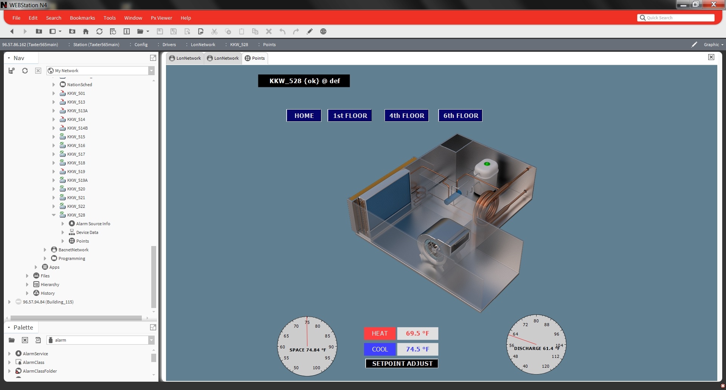Image resolution: width=726 pixels, height=390 pixels.
Task: Open the Tools menu
Action: coord(110,18)
